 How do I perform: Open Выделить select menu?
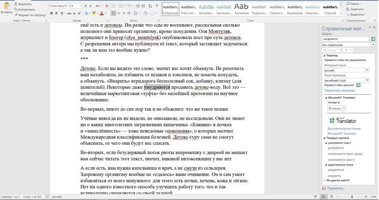356,14
